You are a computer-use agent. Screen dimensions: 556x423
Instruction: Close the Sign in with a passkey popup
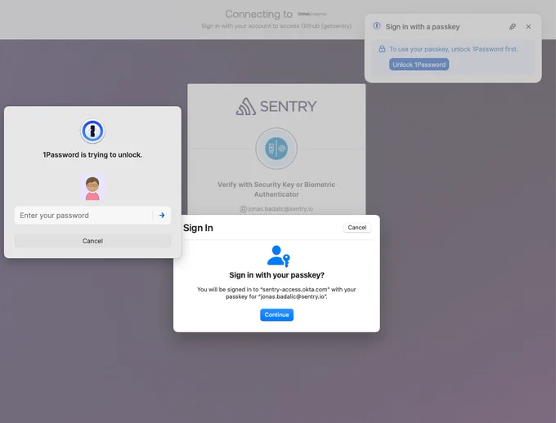pyautogui.click(x=528, y=27)
